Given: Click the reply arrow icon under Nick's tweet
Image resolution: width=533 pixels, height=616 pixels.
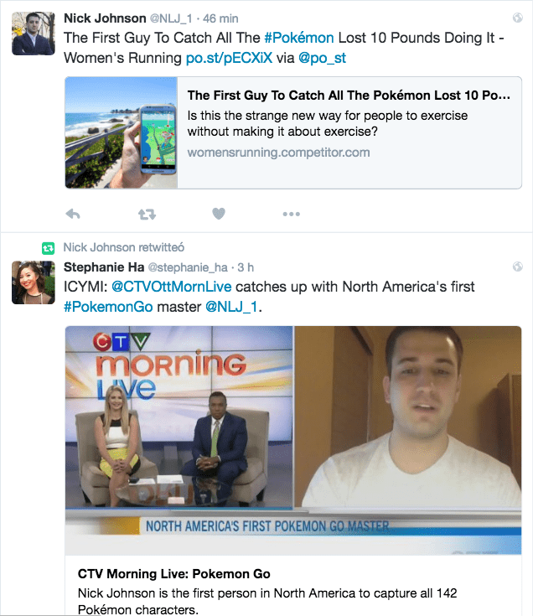Looking at the screenshot, I should click(73, 214).
